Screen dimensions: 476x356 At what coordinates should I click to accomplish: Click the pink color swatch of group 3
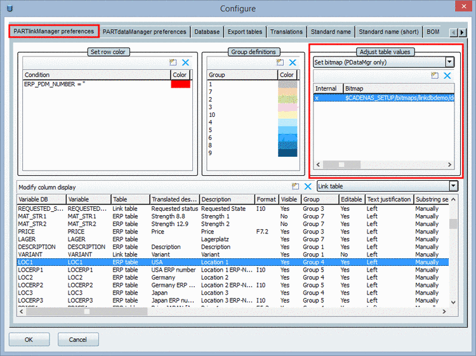click(x=288, y=107)
